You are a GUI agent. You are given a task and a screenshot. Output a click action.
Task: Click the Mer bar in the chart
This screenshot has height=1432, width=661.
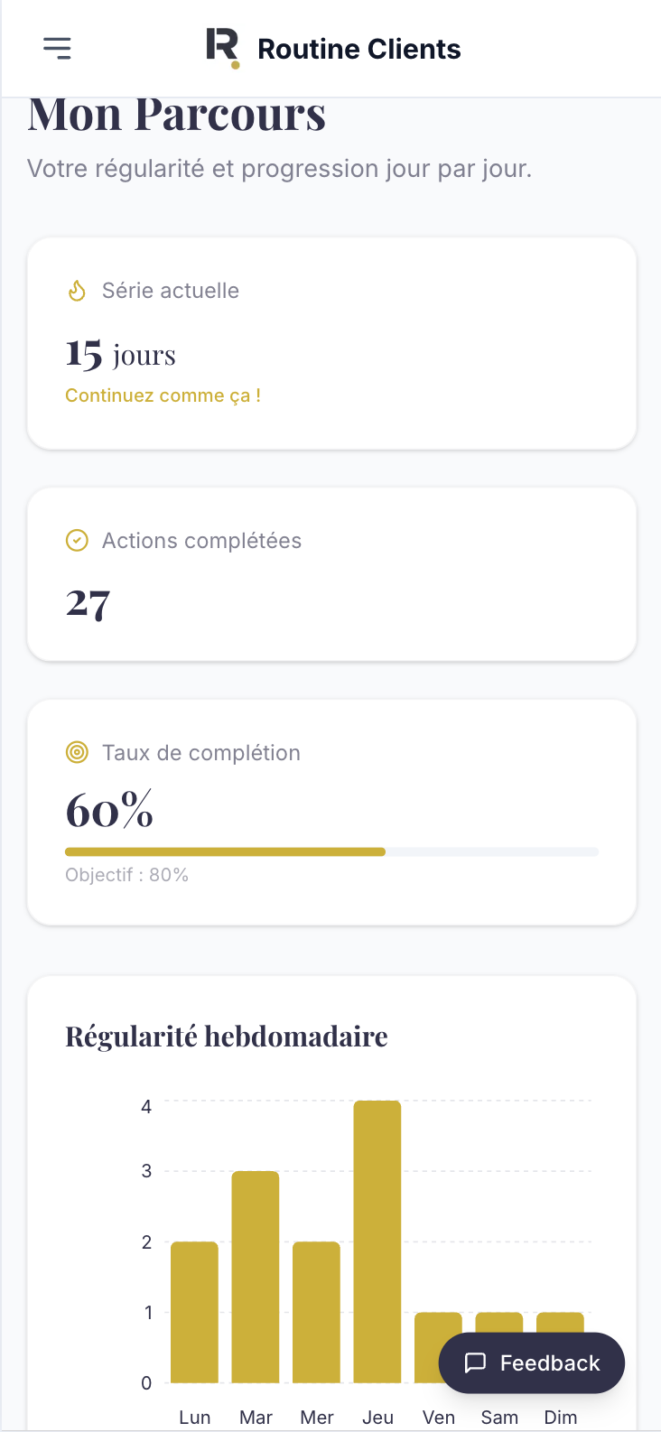point(316,1312)
